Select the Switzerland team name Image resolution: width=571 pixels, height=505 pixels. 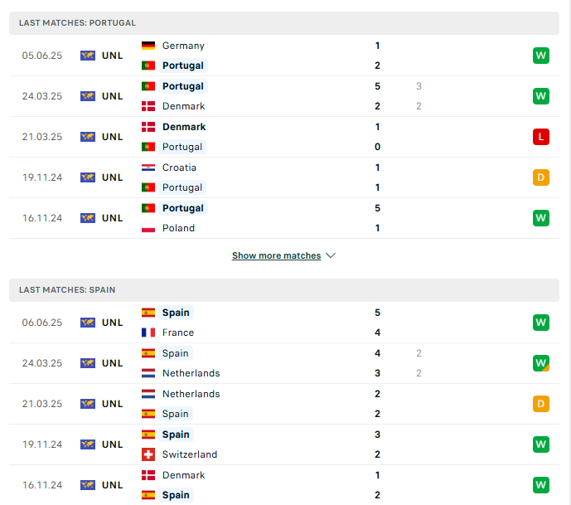click(190, 454)
